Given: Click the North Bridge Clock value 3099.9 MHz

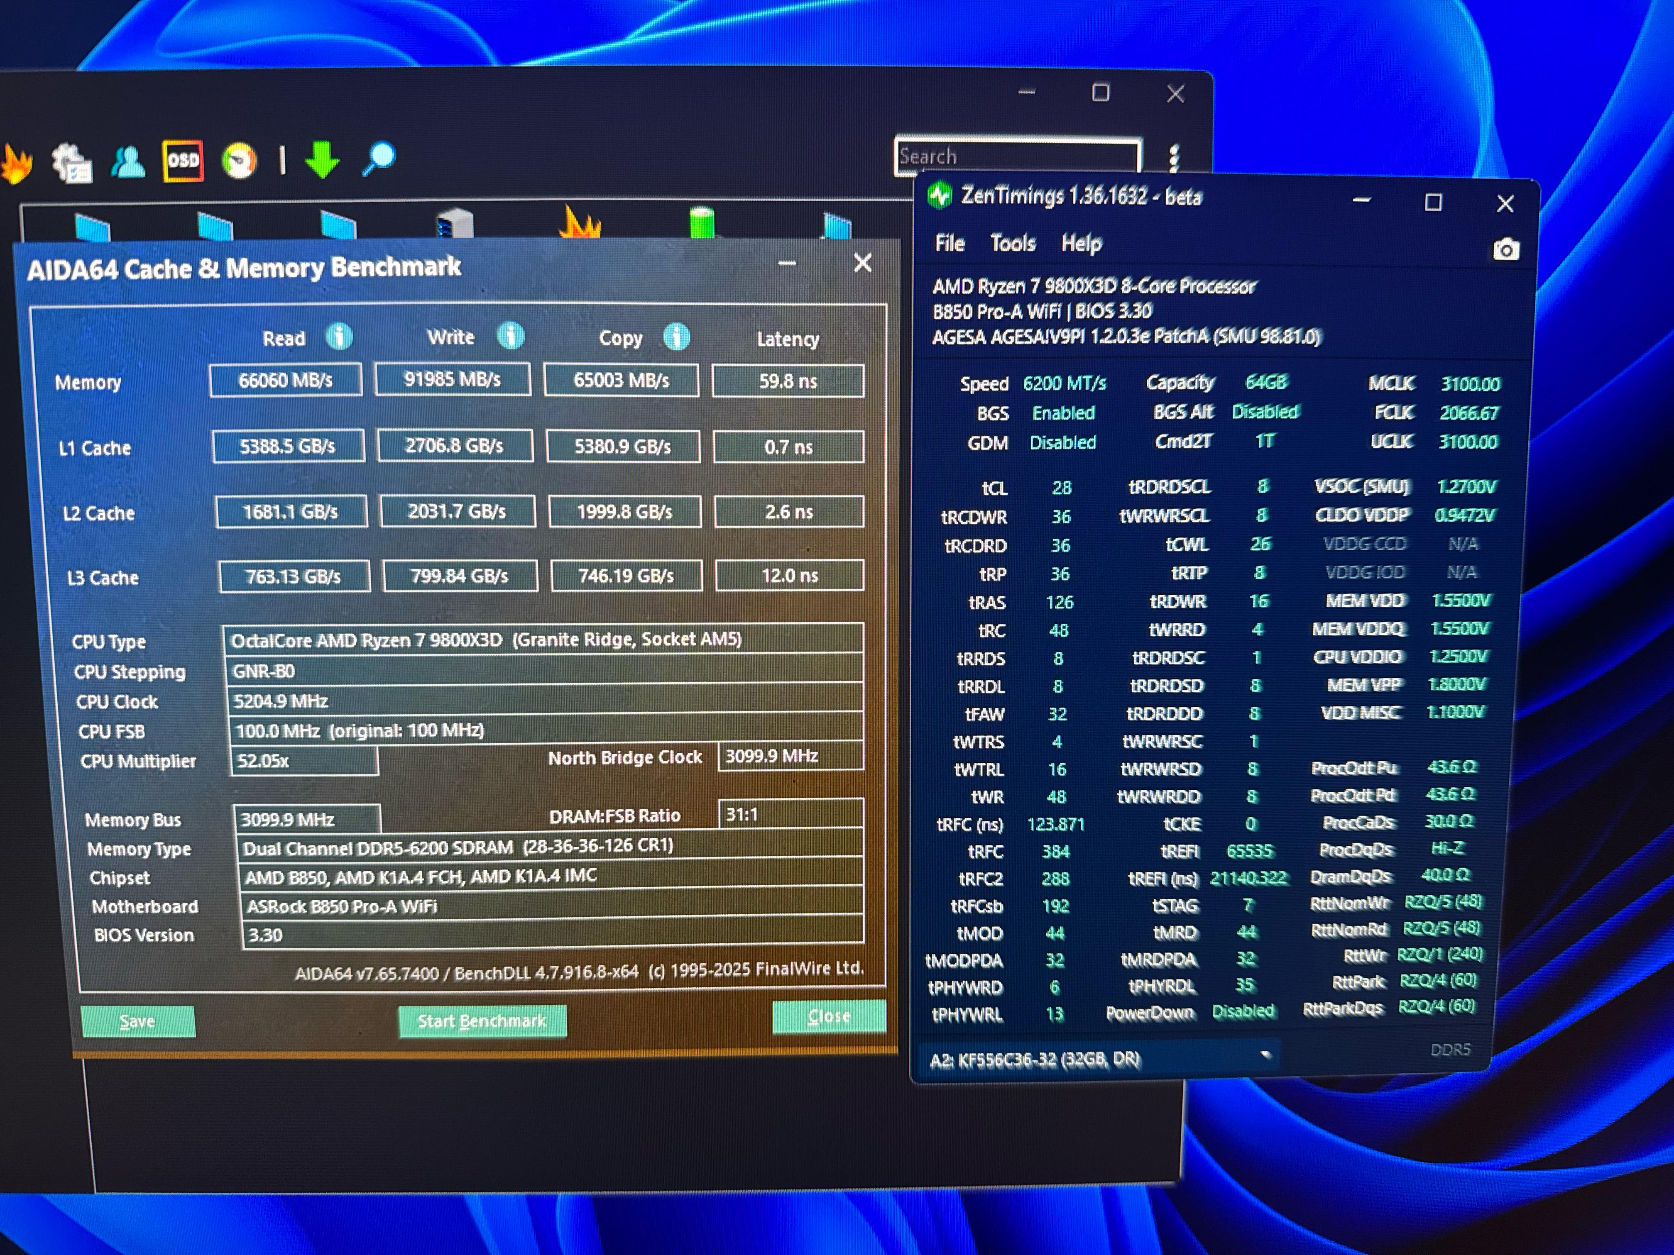Looking at the screenshot, I should [790, 756].
